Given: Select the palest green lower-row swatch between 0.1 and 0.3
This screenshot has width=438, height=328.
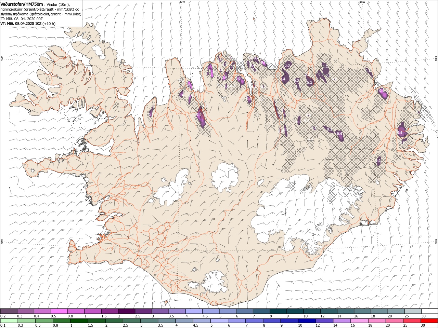Looking at the screenshot, I should click(x=9, y=321).
